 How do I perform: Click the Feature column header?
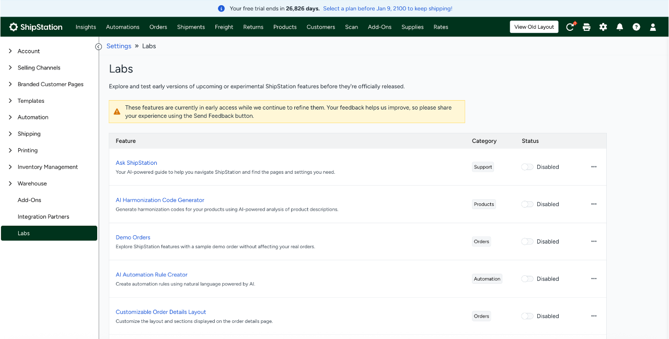(x=125, y=141)
